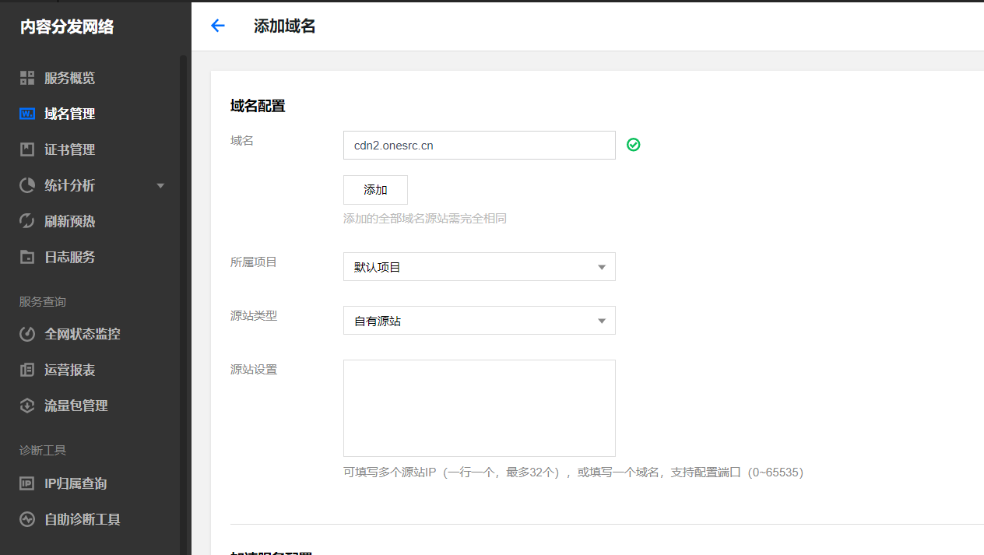Click the back arrow next to 添加域名
This screenshot has height=555, width=984.
point(217,26)
